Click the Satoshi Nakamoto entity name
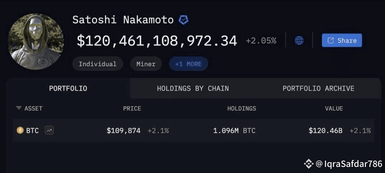Image resolution: width=385 pixels, height=173 pixels. [x=123, y=20]
